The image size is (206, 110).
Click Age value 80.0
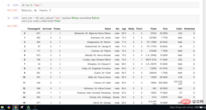(x=124, y=33)
